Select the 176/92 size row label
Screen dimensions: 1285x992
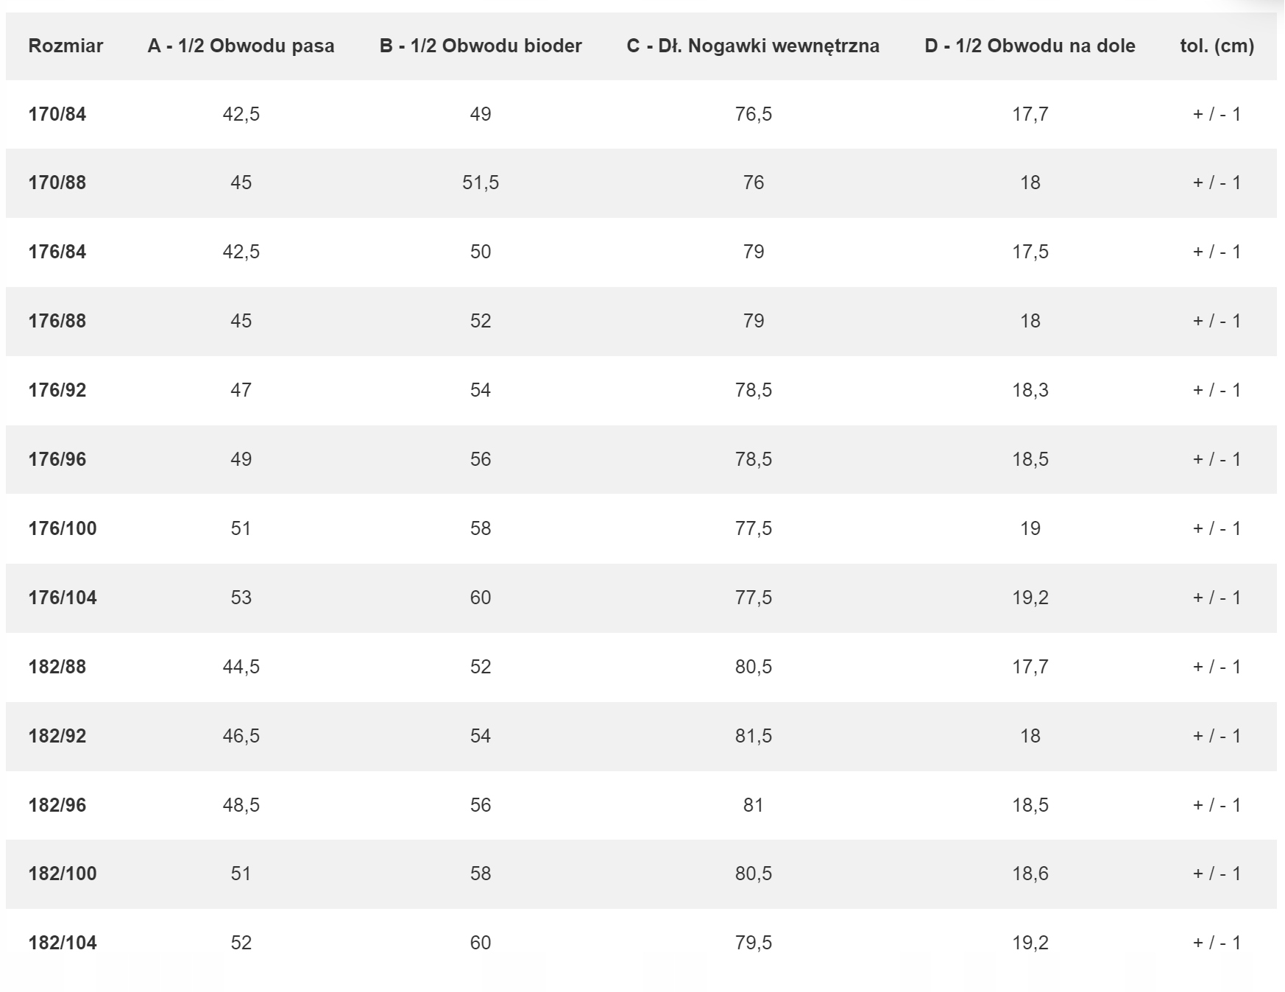point(57,390)
